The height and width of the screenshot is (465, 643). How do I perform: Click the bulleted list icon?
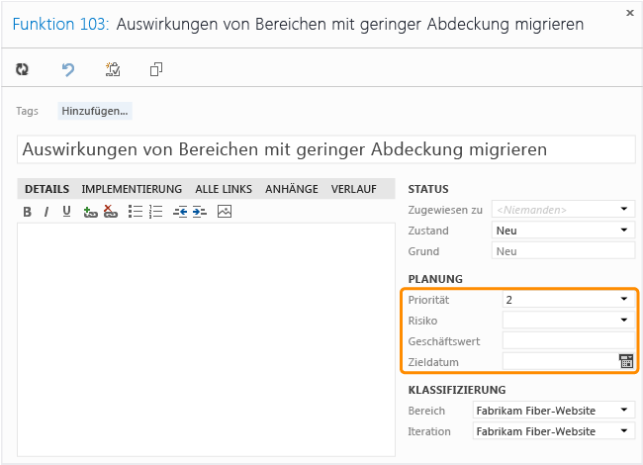(x=136, y=212)
